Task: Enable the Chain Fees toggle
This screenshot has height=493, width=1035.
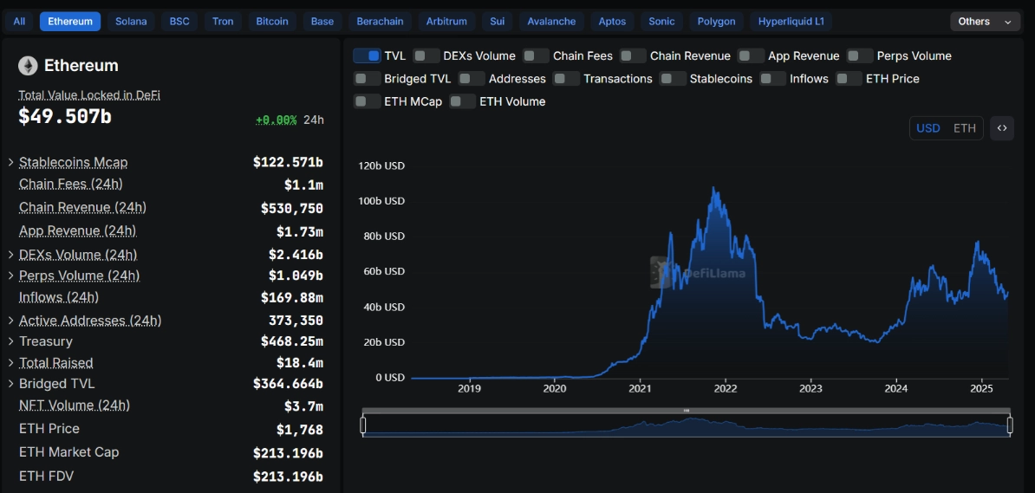Action: [536, 56]
